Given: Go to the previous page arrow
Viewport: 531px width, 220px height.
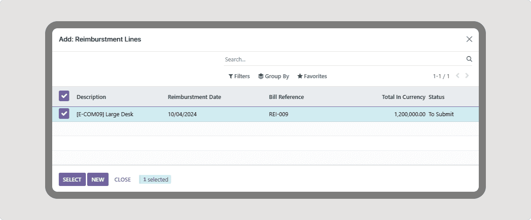Looking at the screenshot, I should [458, 76].
